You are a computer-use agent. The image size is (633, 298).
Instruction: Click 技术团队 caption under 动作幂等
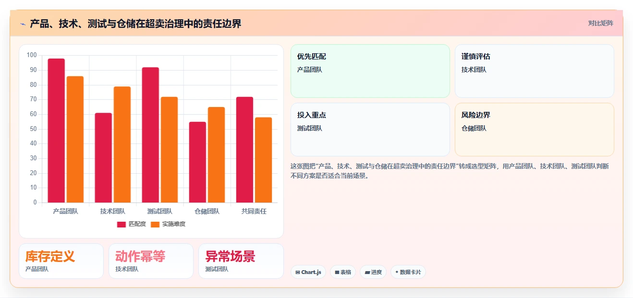pyautogui.click(x=127, y=269)
